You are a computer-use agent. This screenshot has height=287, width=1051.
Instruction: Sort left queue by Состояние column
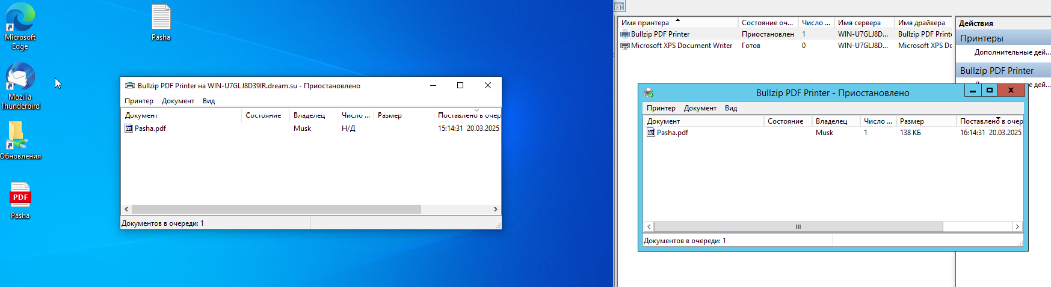point(265,115)
